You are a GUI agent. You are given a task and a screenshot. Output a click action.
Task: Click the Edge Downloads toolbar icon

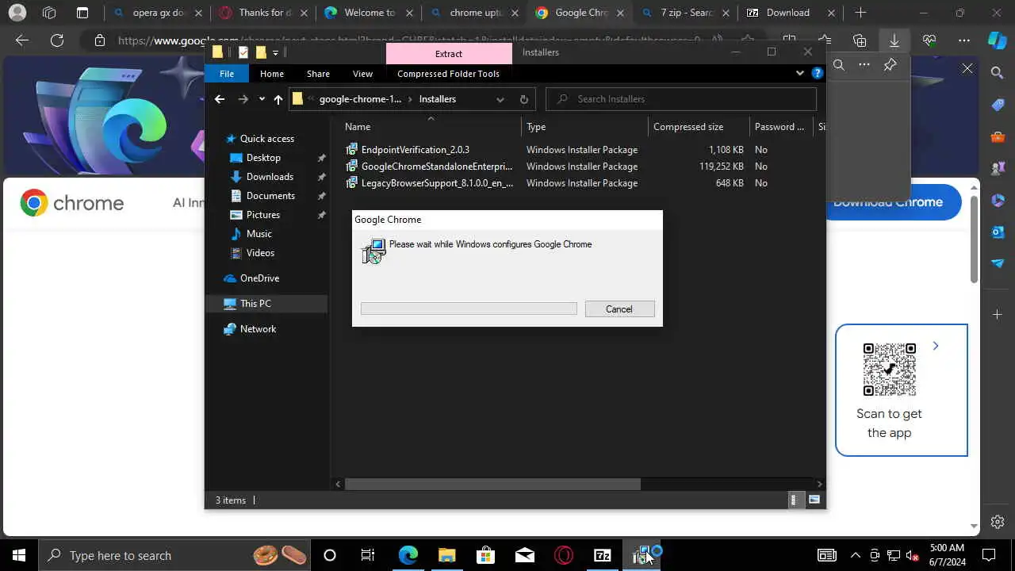tap(894, 40)
